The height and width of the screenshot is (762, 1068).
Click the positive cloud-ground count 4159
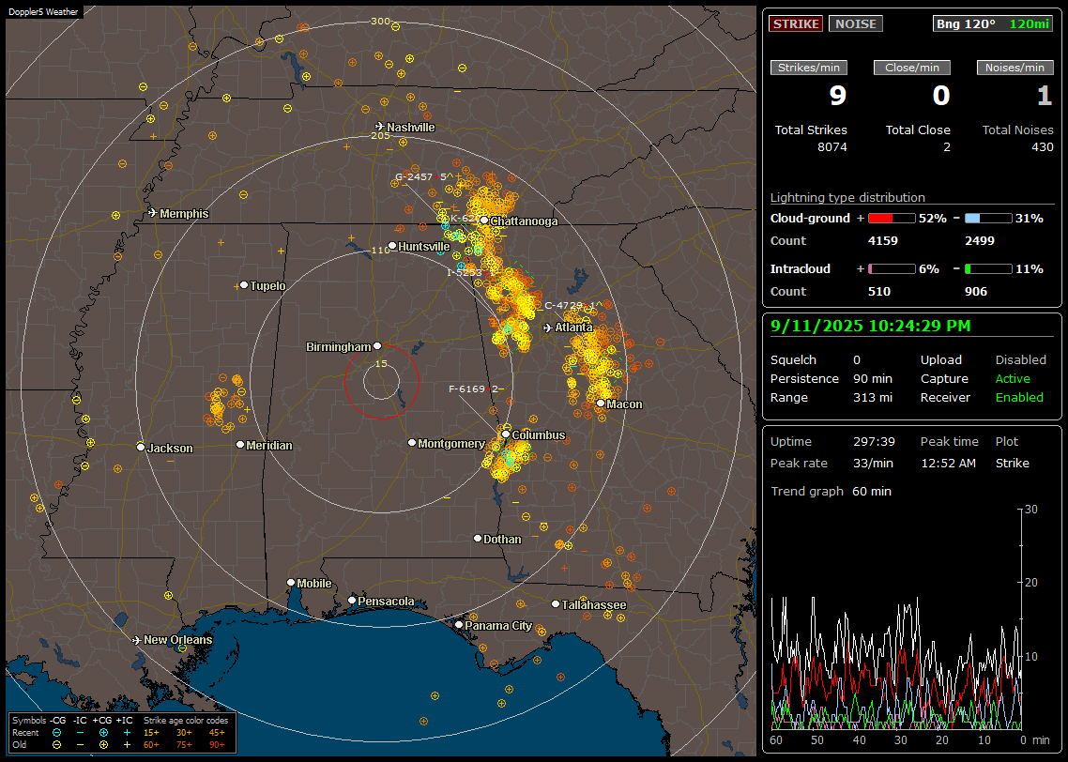[883, 241]
